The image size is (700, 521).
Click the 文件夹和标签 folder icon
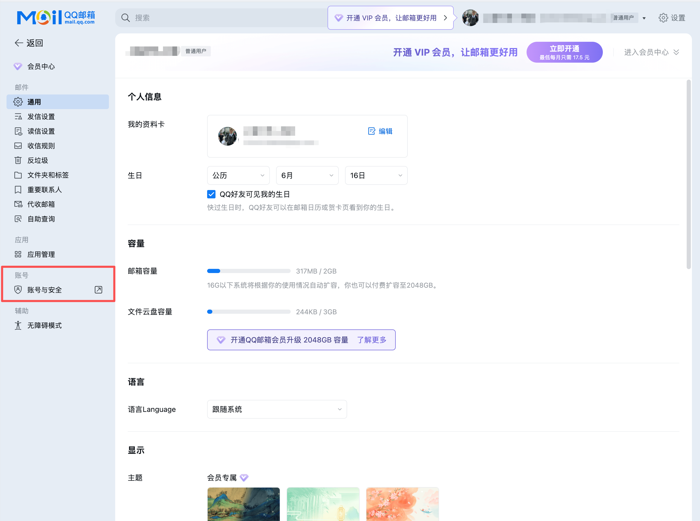18,175
